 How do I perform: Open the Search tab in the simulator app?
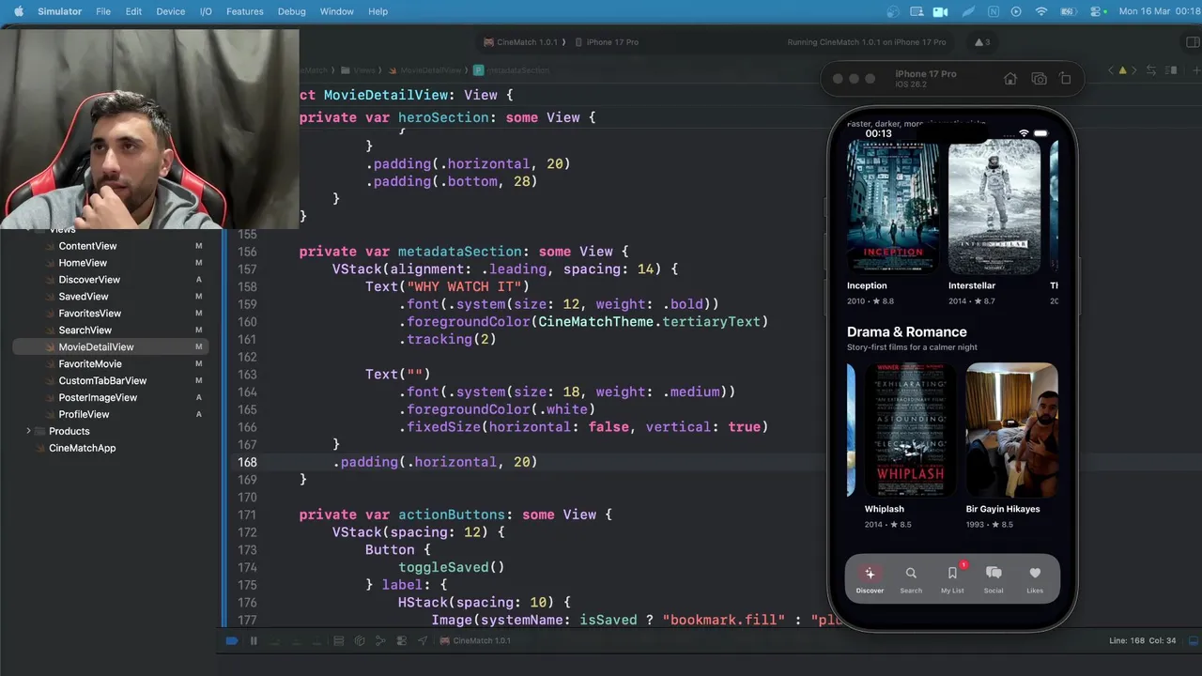coord(911,579)
